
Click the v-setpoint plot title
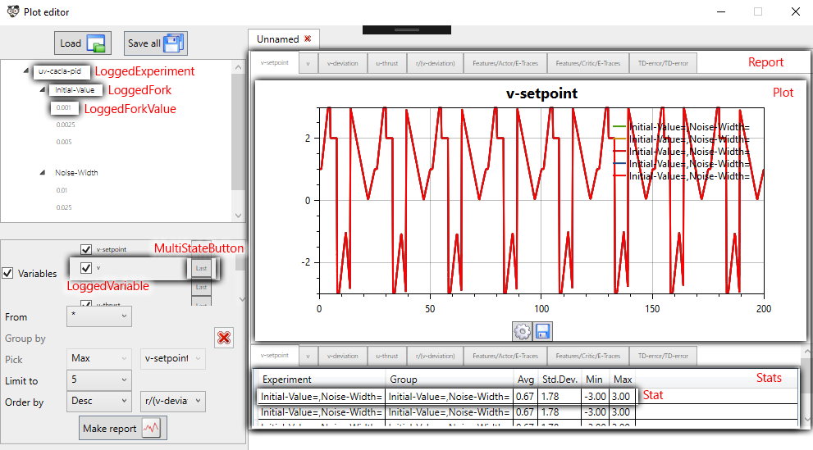pos(541,93)
